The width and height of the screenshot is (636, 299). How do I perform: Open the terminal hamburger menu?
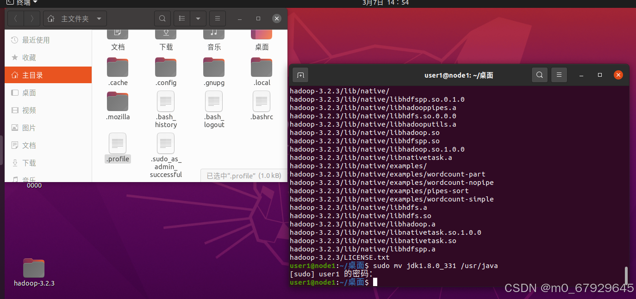(559, 75)
